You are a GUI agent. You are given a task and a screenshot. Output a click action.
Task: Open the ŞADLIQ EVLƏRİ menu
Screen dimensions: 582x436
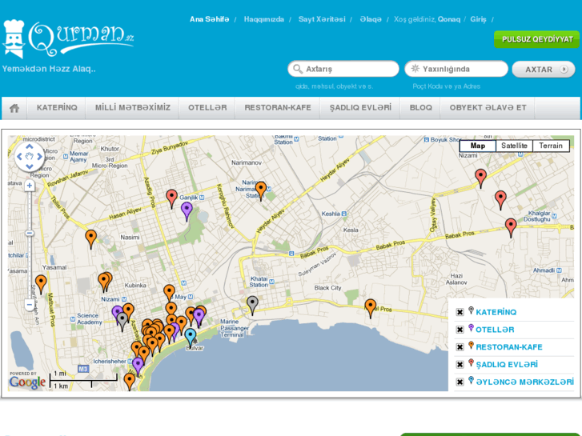pyautogui.click(x=360, y=108)
